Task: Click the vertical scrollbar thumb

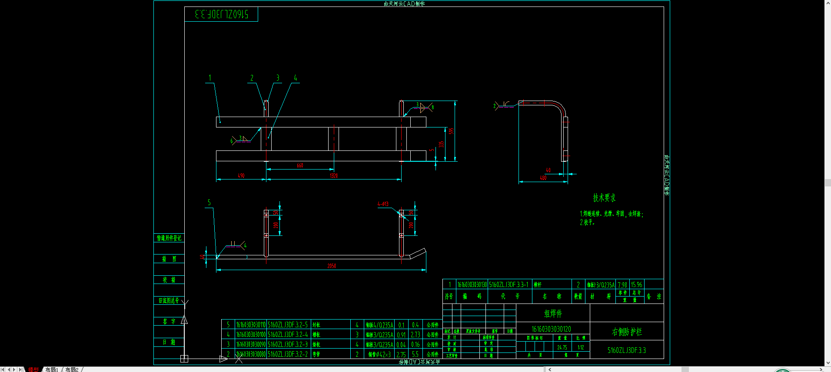Action: click(x=828, y=183)
